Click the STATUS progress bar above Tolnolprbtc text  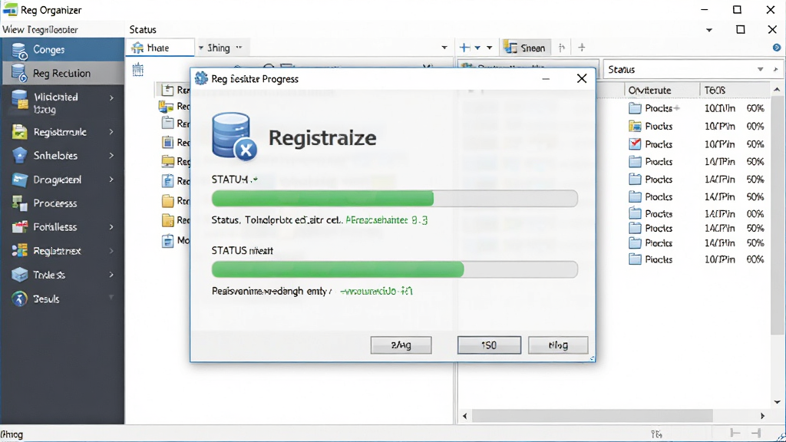395,199
